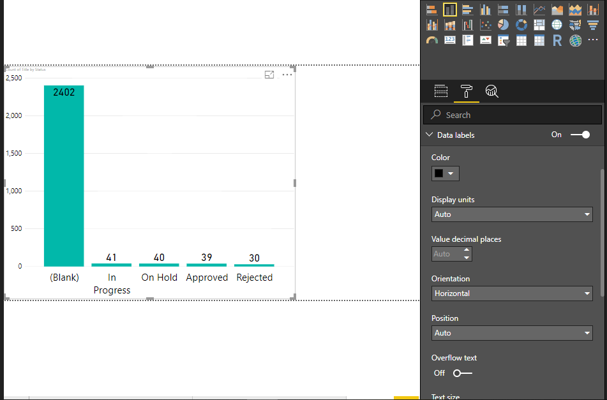Click the focus mode icon on the chart
This screenshot has width=607, height=400.
pyautogui.click(x=269, y=74)
